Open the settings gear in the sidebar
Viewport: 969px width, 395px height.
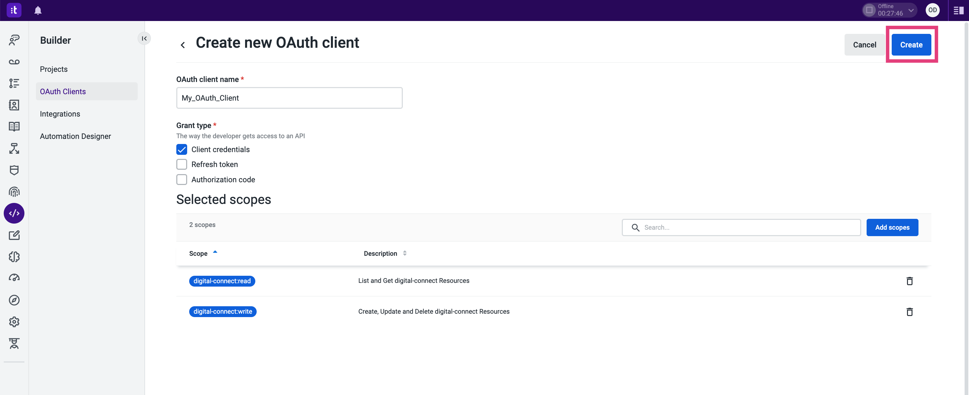point(14,322)
